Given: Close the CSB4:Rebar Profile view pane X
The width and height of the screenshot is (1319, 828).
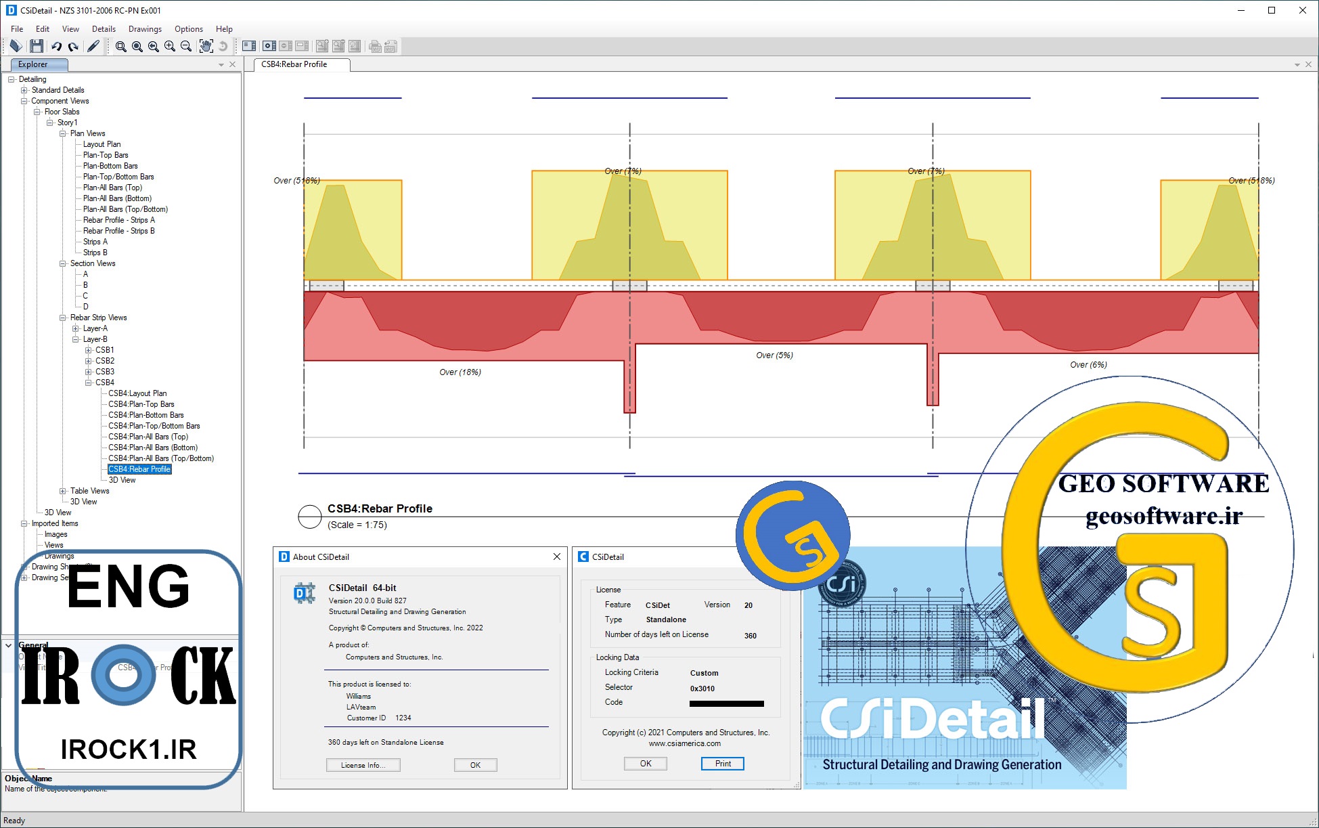Looking at the screenshot, I should 1308,64.
